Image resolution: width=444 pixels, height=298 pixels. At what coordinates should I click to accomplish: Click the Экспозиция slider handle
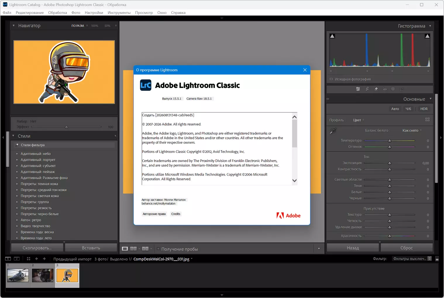[390, 163]
